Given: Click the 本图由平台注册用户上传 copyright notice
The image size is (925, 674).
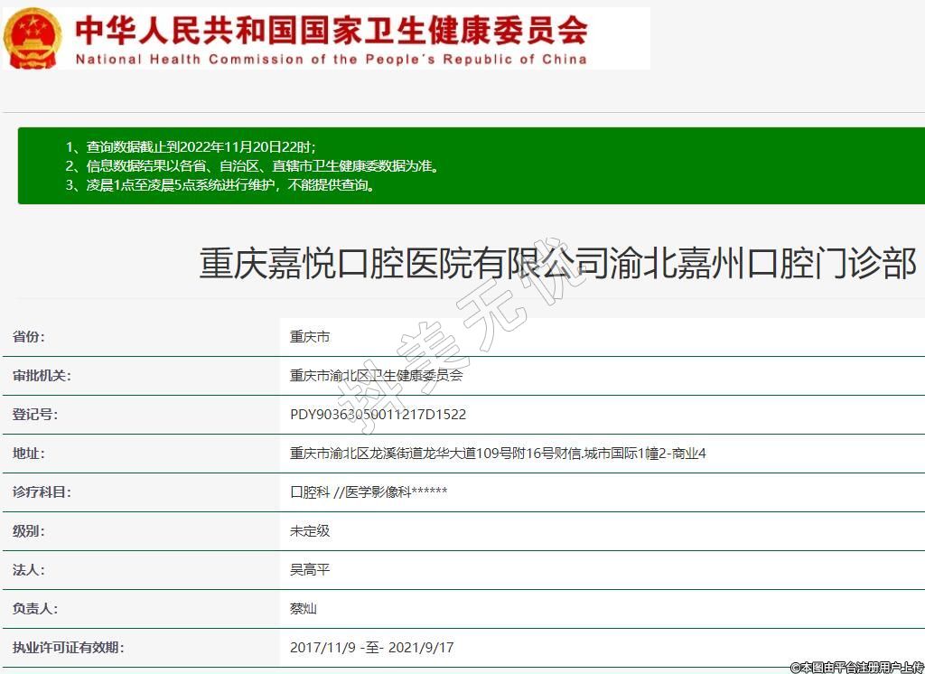Looking at the screenshot, I should pyautogui.click(x=856, y=667).
